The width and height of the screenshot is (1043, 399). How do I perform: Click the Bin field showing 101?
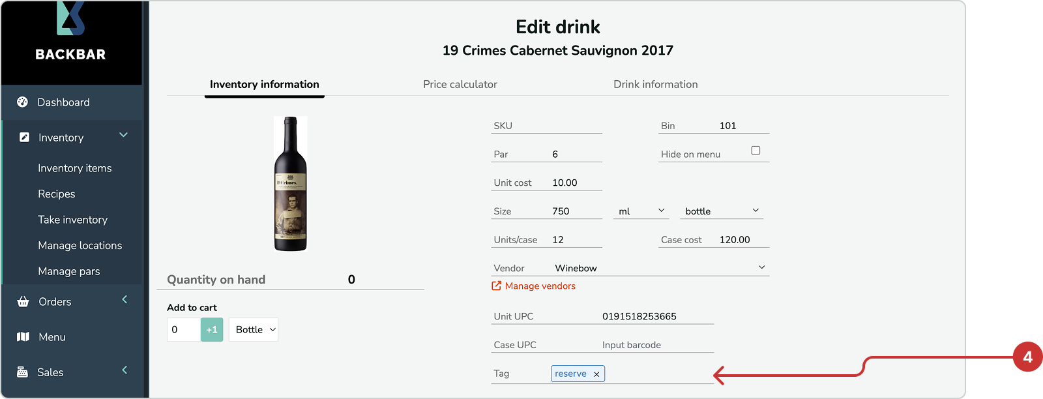pos(714,126)
